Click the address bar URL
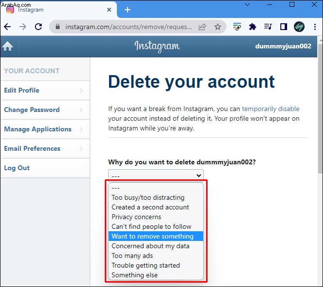Screen dimensions: 323x287 129,27
